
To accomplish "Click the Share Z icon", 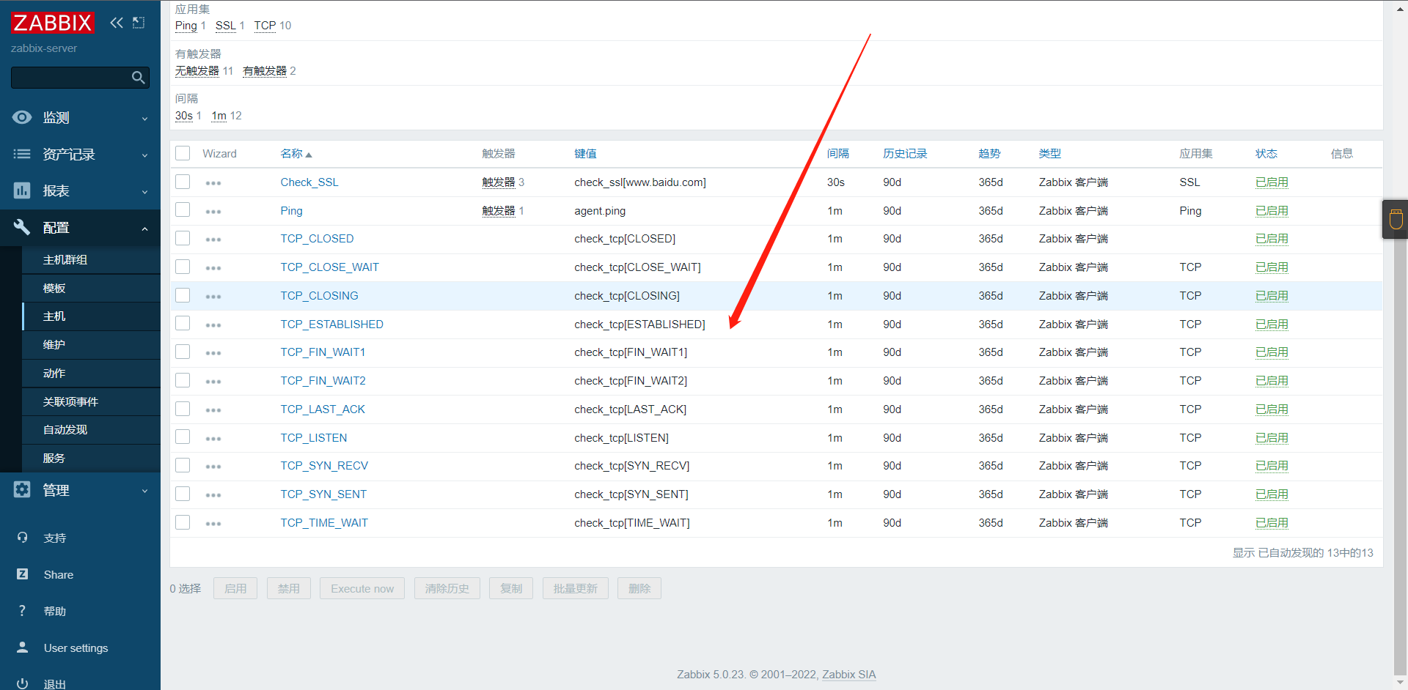I will coord(22,574).
